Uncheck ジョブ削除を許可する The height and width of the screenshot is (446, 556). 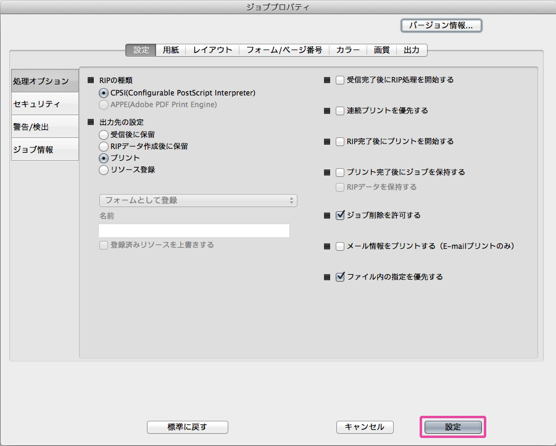339,216
